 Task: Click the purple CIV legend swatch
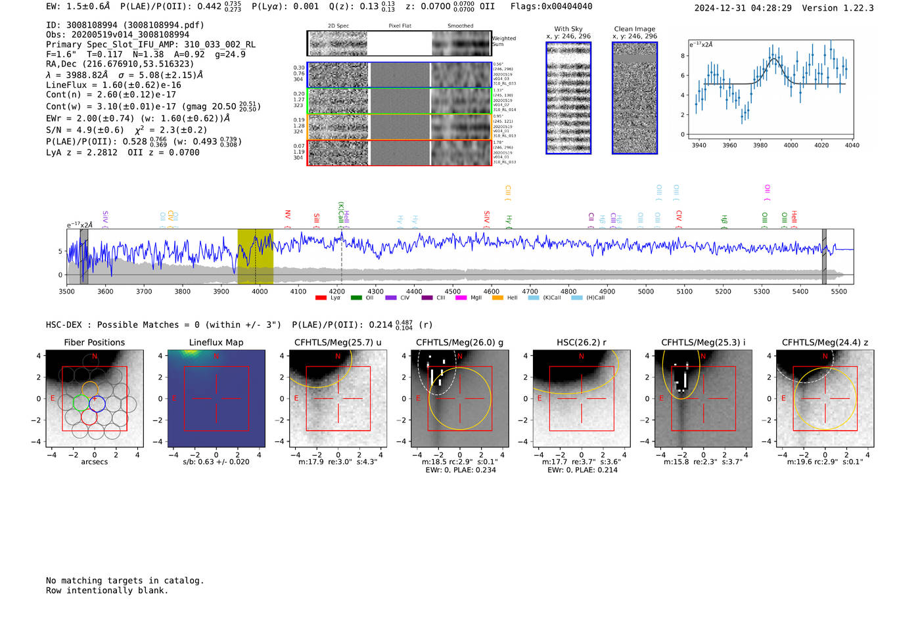tap(391, 298)
